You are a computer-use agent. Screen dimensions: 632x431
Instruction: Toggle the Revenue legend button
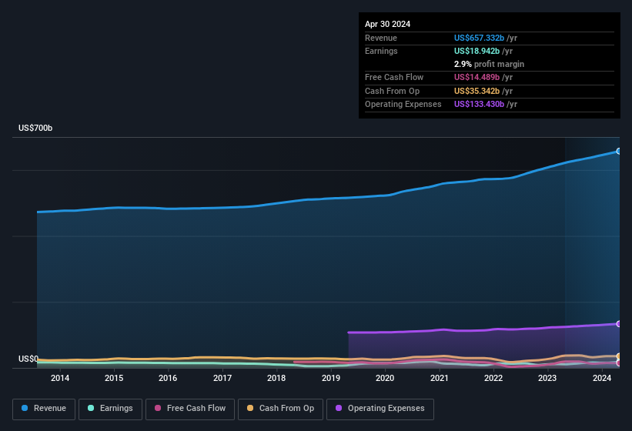[x=44, y=409]
